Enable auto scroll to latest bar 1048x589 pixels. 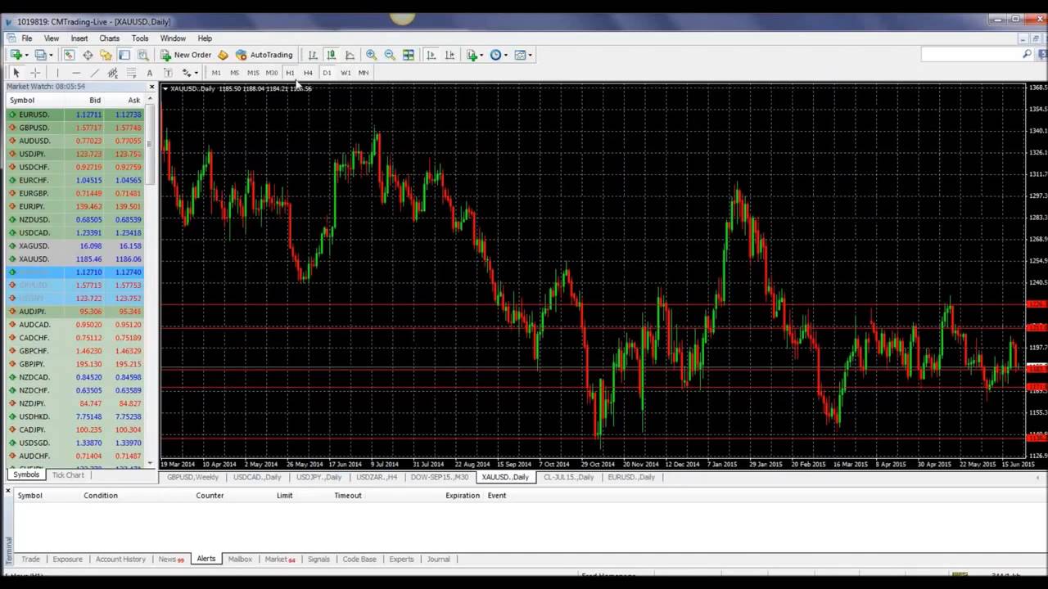coord(431,55)
